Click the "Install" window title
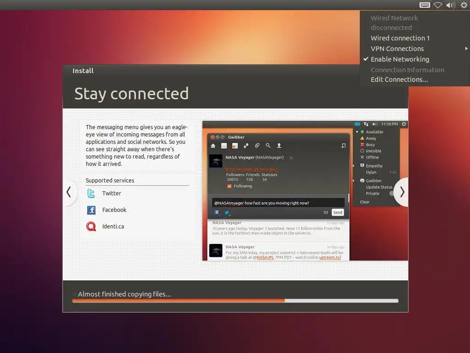Image resolution: width=470 pixels, height=353 pixels. tap(83, 71)
